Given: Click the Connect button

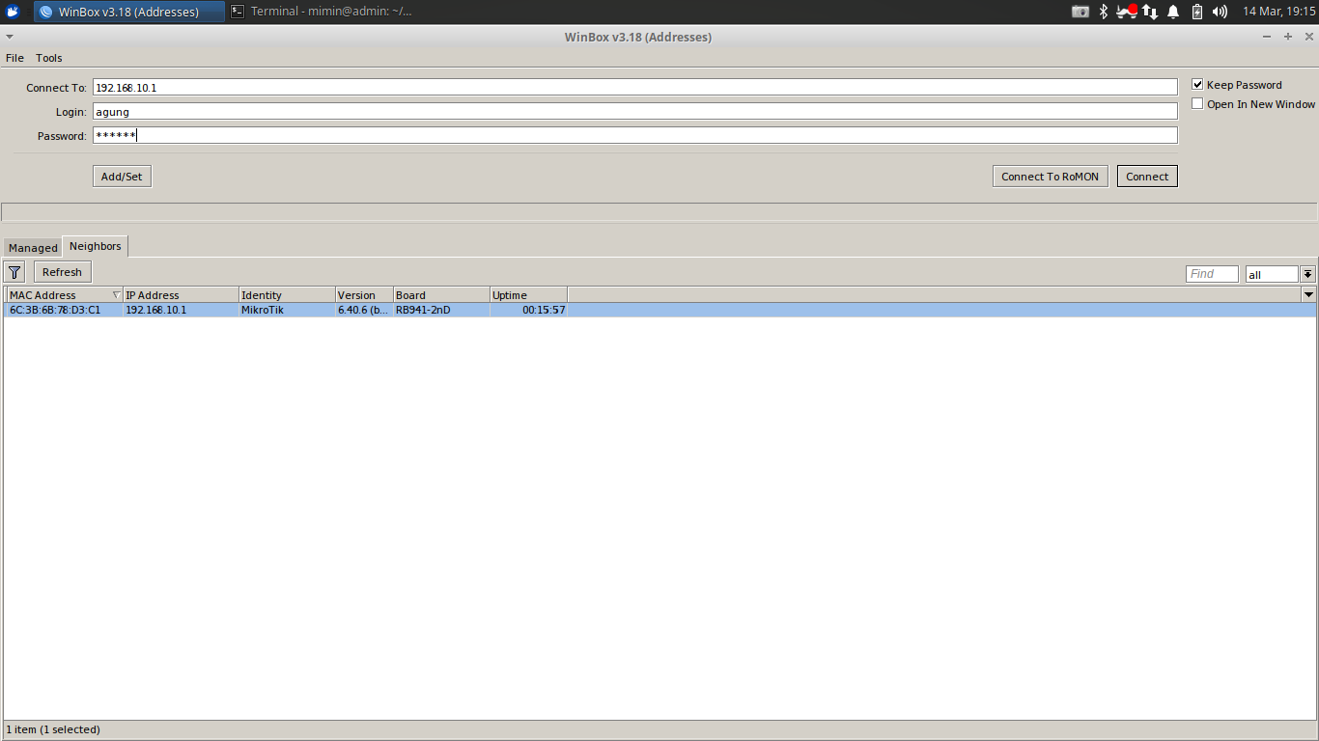Looking at the screenshot, I should (x=1147, y=177).
